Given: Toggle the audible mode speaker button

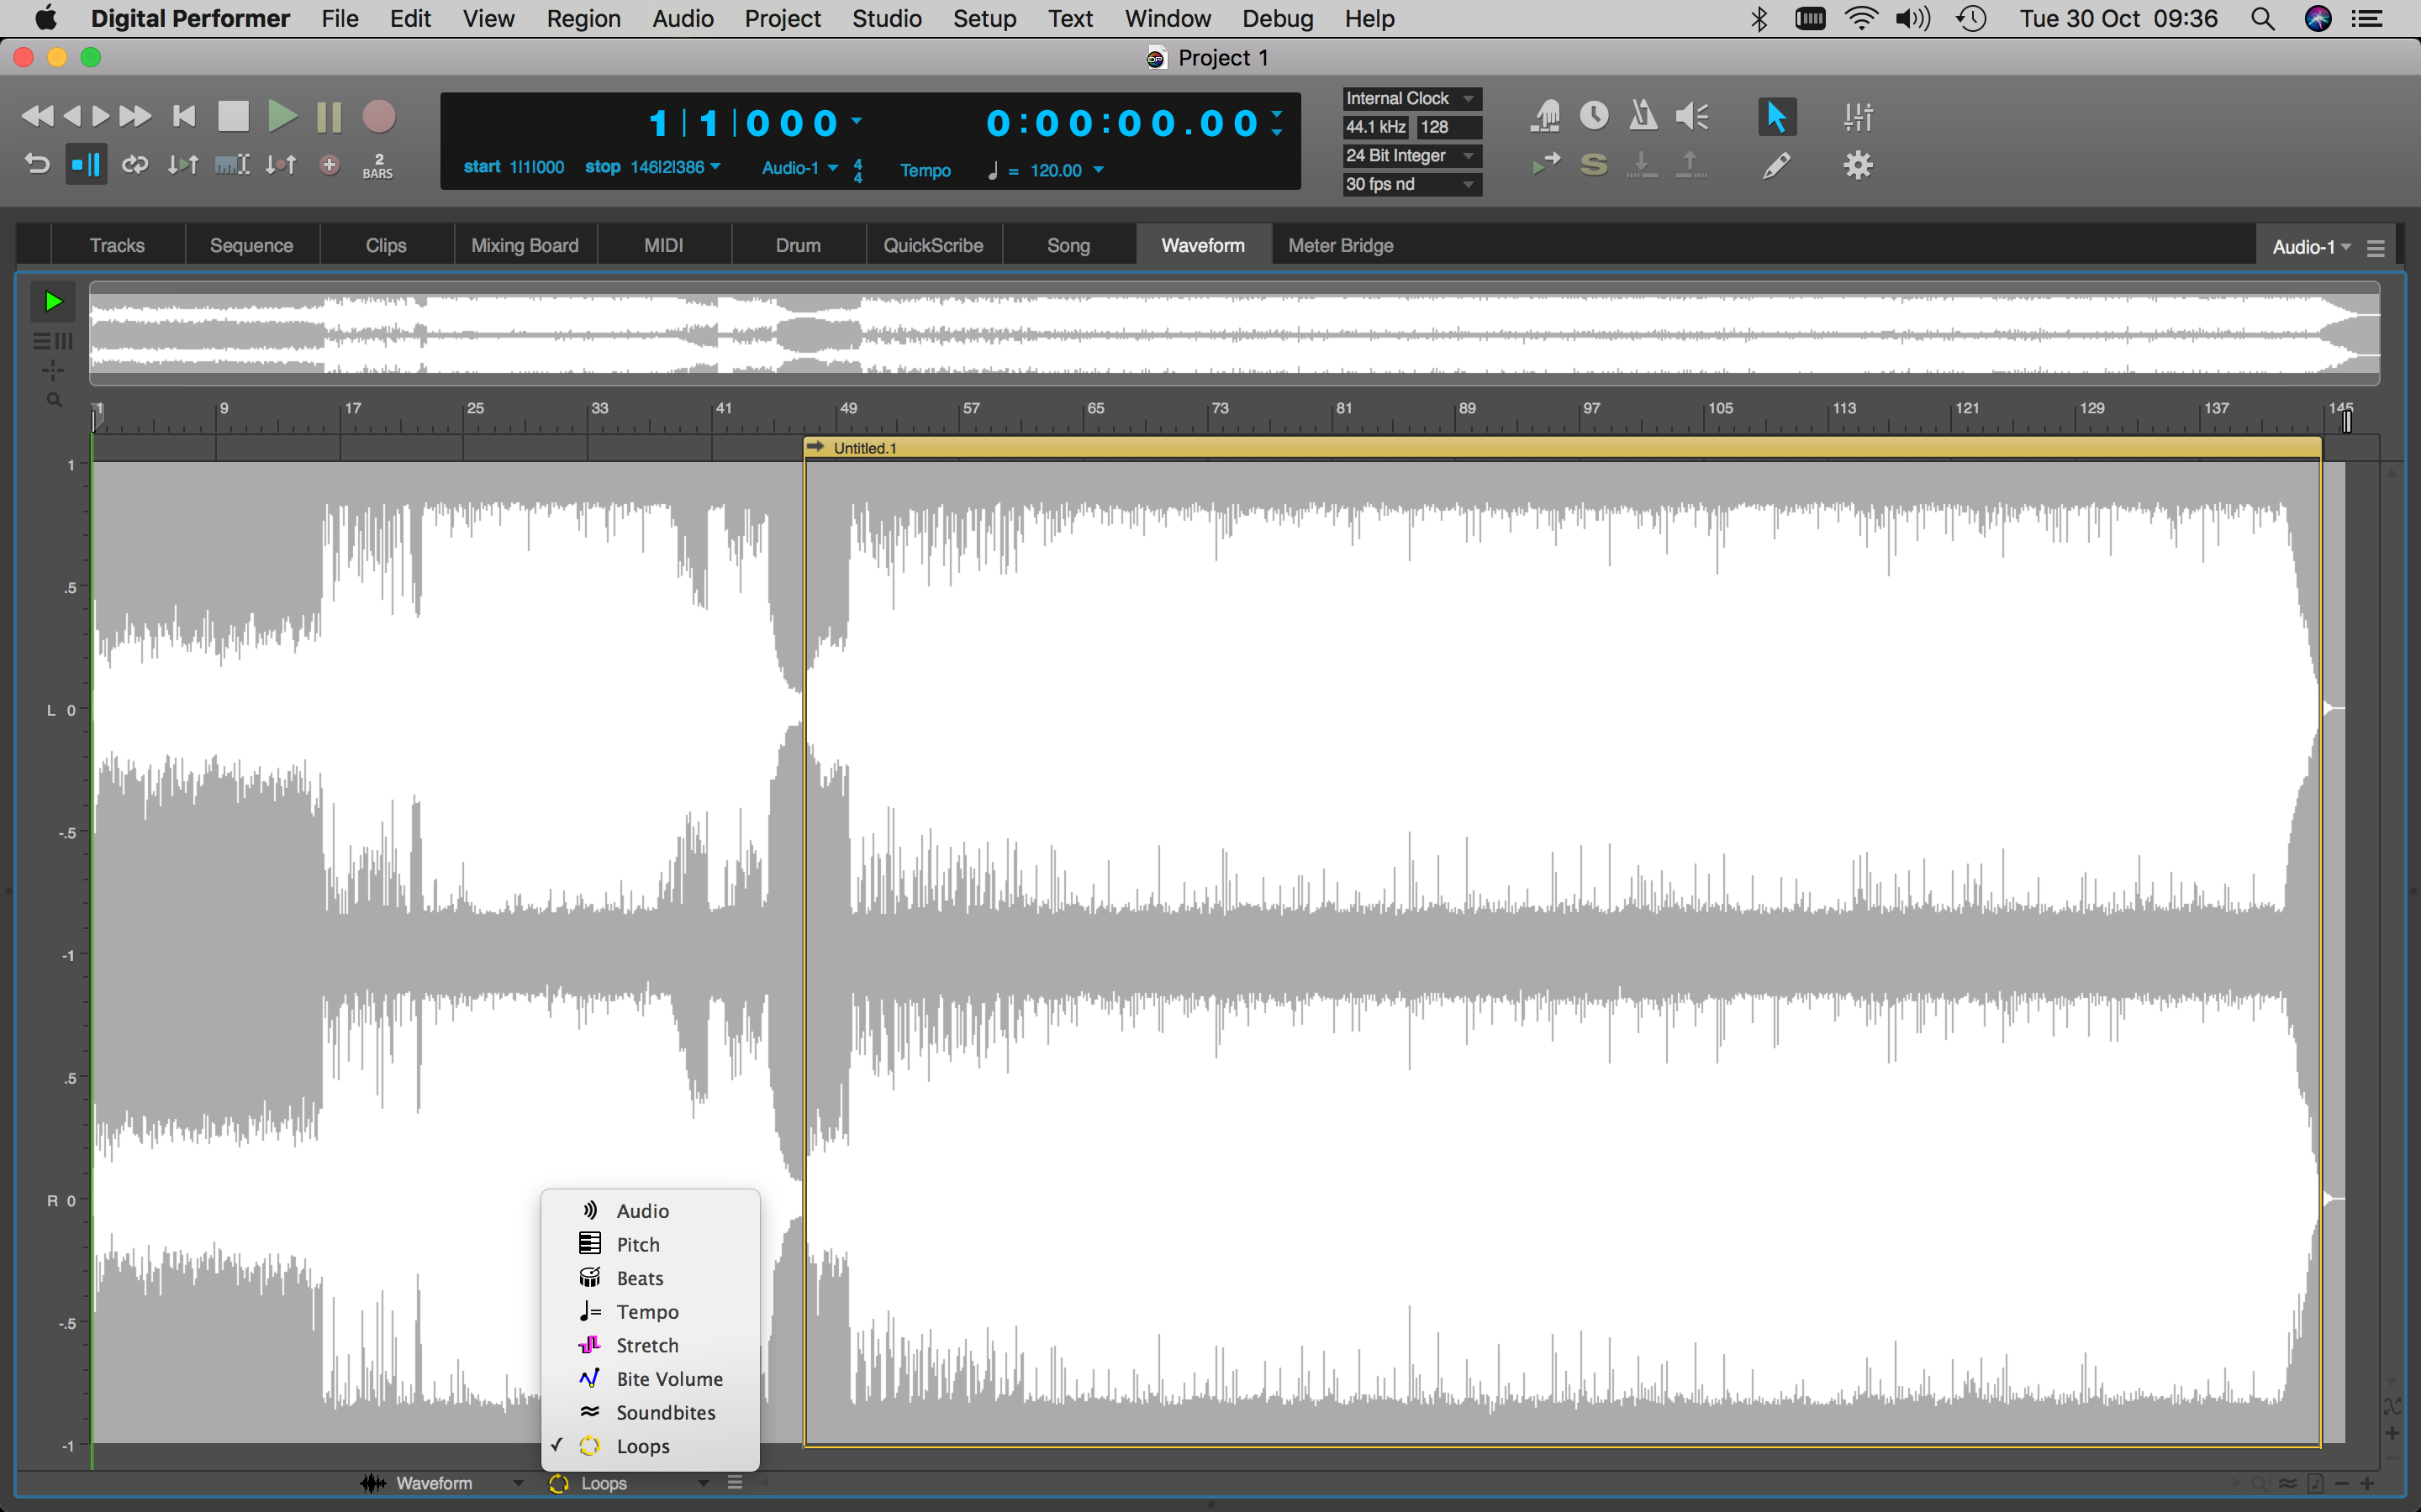Looking at the screenshot, I should click(x=1691, y=116).
